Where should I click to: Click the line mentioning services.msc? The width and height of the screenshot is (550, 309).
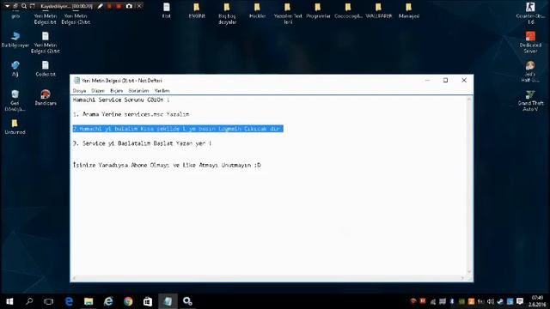pos(131,114)
